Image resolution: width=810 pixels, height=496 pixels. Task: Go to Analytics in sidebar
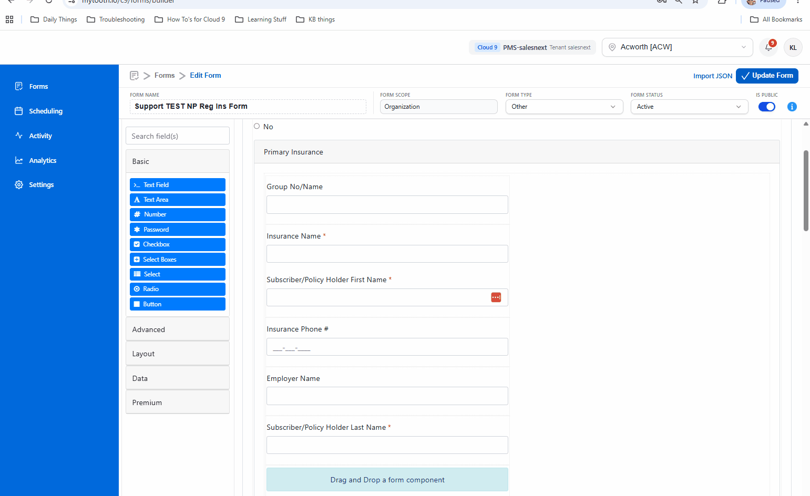tap(43, 160)
